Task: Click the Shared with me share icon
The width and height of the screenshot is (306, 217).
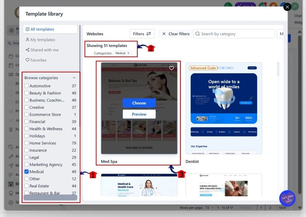Action: (27, 50)
